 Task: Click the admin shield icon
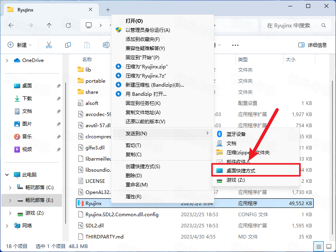point(118,30)
